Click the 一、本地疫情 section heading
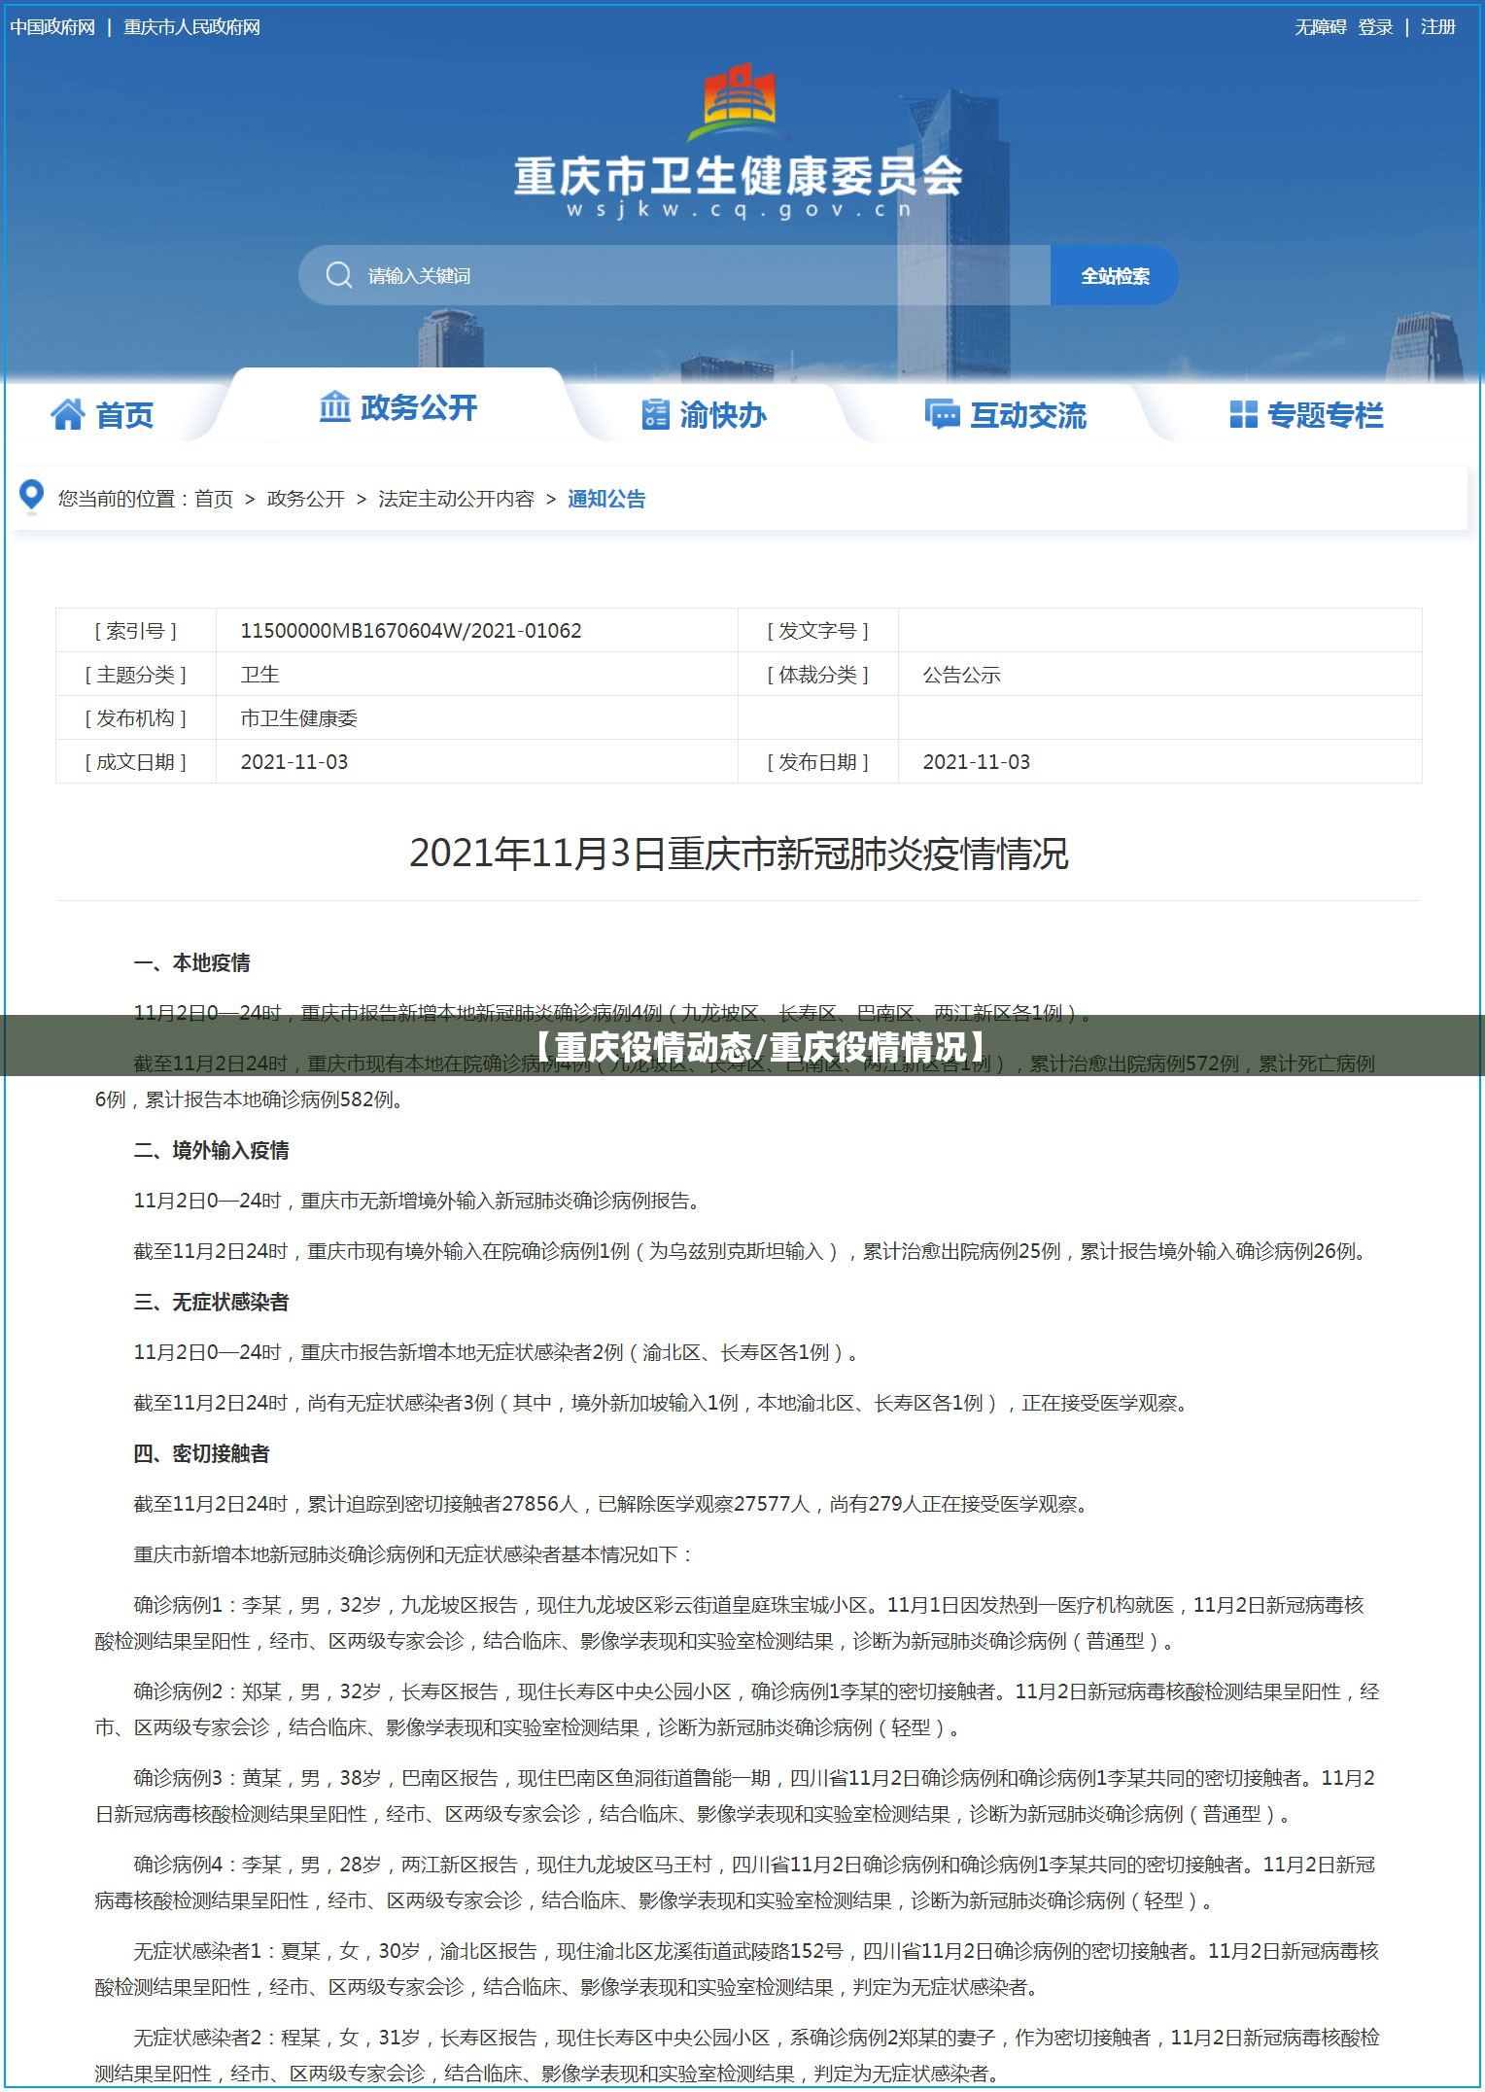This screenshot has height=2092, width=1485. 192,962
